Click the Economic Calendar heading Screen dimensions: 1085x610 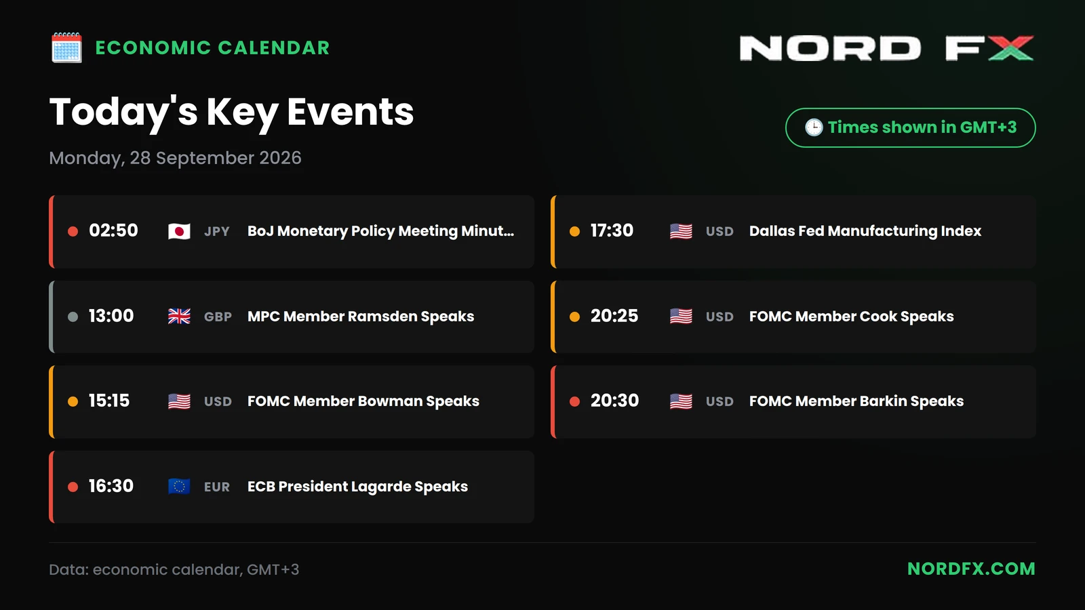[x=212, y=48]
